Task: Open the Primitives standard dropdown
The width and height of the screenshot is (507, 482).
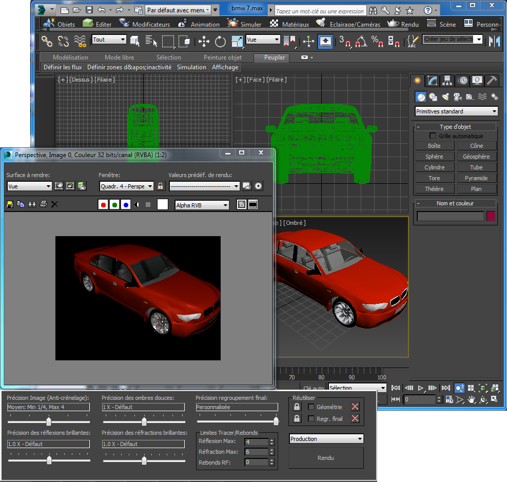Action: (456, 111)
